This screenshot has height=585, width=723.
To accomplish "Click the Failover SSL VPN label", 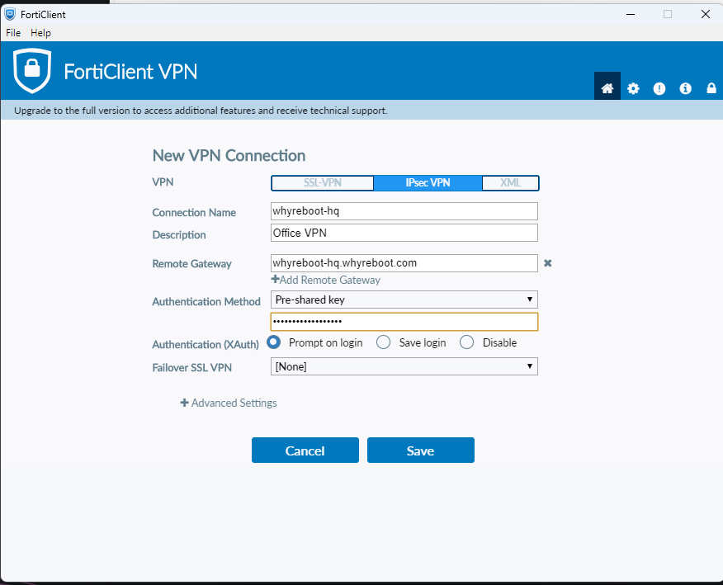I will point(191,367).
